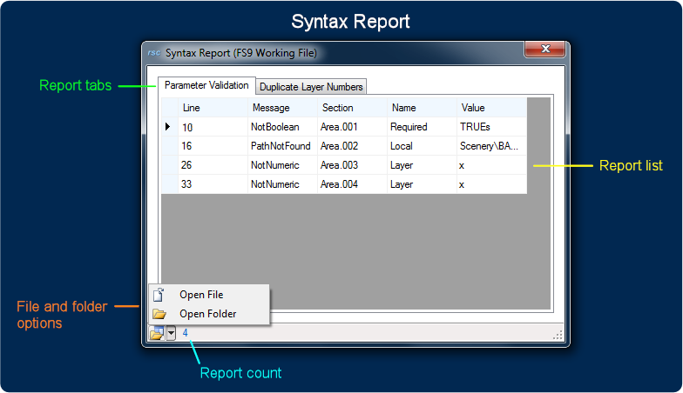Viewport: 683px width, 393px height.
Task: Select Layer name cell in line 26 row
Action: (422, 165)
